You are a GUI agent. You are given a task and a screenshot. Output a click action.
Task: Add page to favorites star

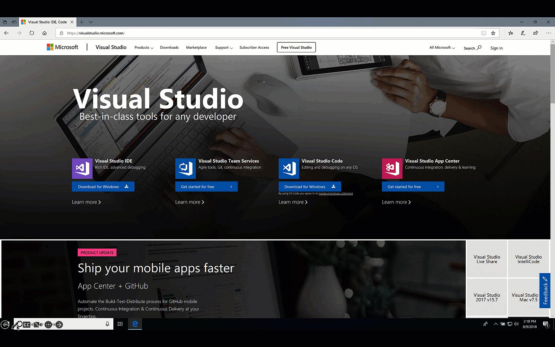(x=493, y=33)
